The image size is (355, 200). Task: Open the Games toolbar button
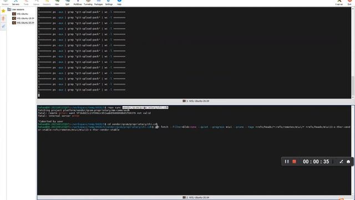pos(36,2)
